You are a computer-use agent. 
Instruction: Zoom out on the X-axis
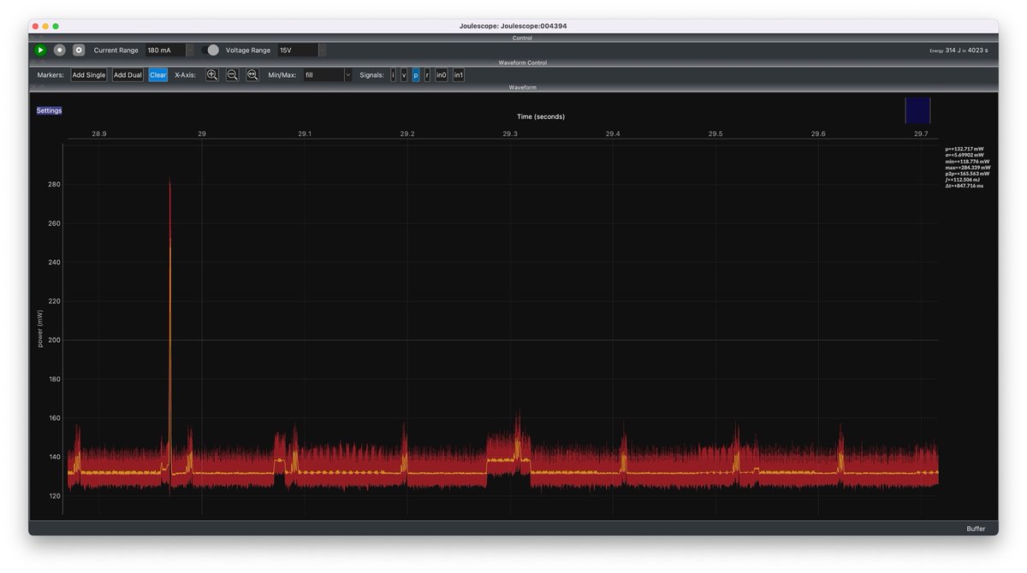coord(232,75)
